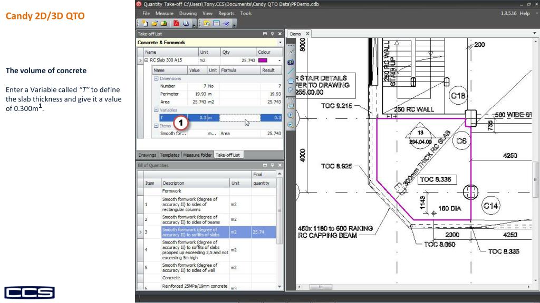Close the Take-off List panel
The width and height of the screenshot is (540, 303).
(280, 34)
